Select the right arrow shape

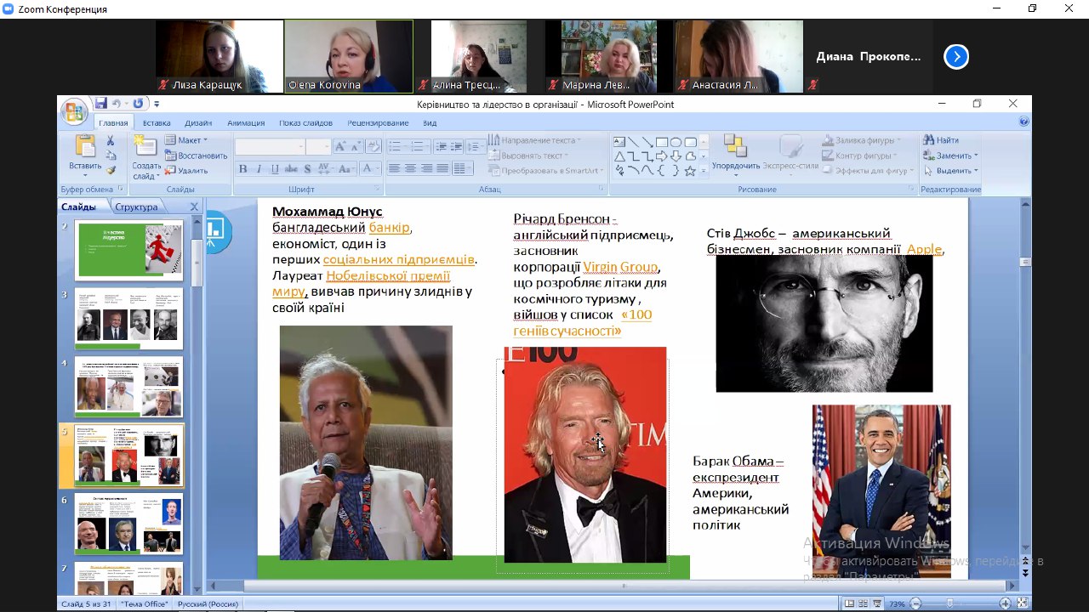(661, 156)
